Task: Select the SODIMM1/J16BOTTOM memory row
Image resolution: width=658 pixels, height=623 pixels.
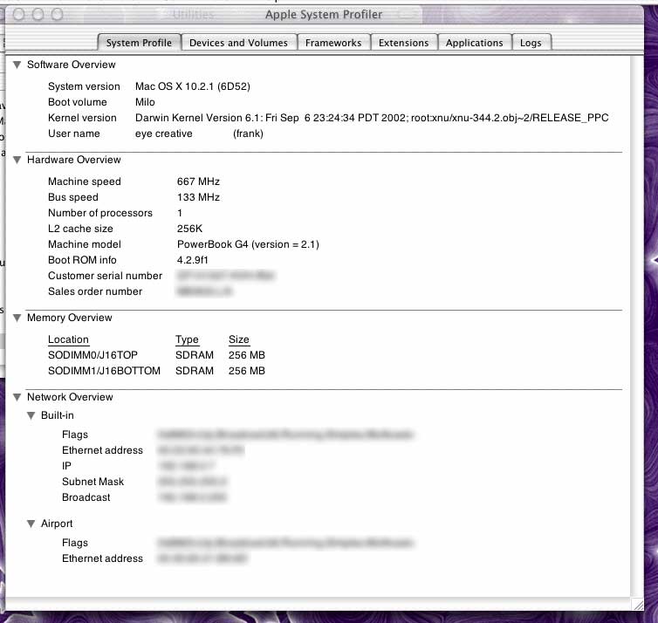Action: click(156, 371)
